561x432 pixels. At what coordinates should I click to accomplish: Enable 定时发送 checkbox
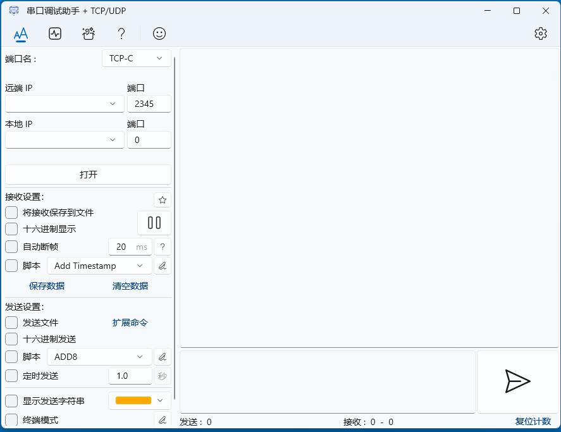[x=11, y=376]
